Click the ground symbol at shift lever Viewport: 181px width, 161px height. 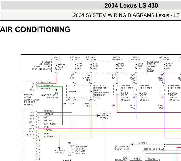132,144
